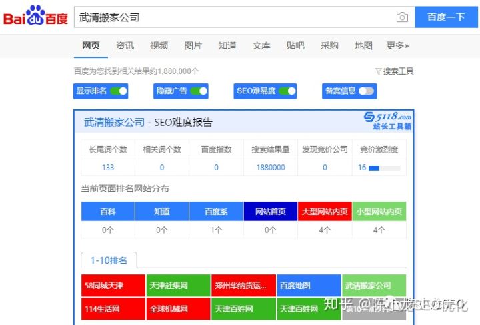Switch to the 文库 tab
The height and width of the screenshot is (325, 480).
[261, 45]
